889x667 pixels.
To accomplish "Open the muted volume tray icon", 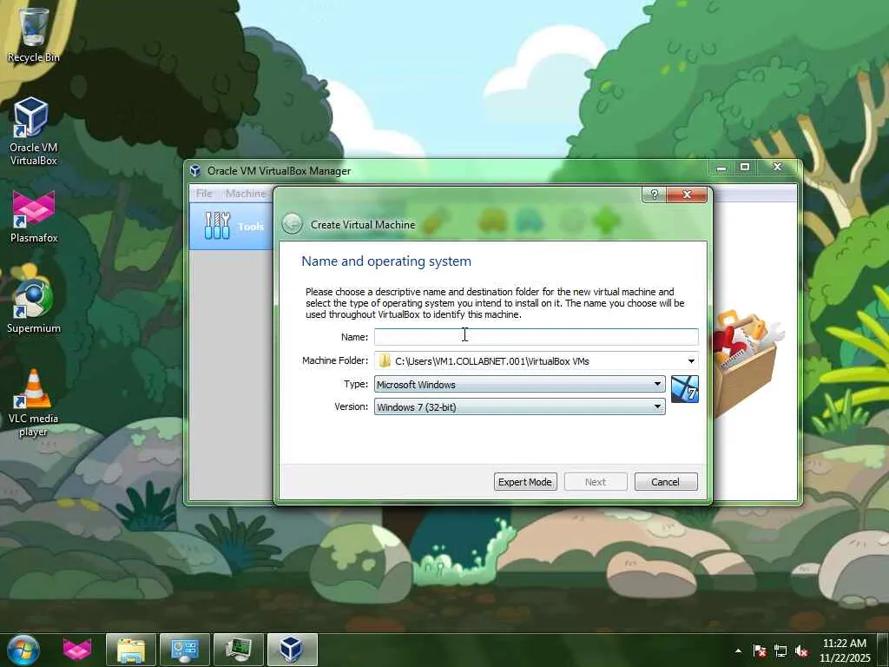I will coord(801,650).
